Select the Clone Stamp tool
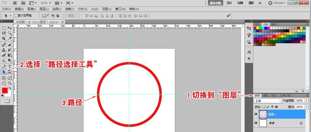The image size is (311, 132). tap(4, 50)
